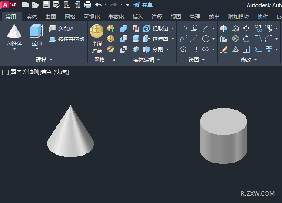Select the Cone (圆锥体) modeling tool

[14, 32]
